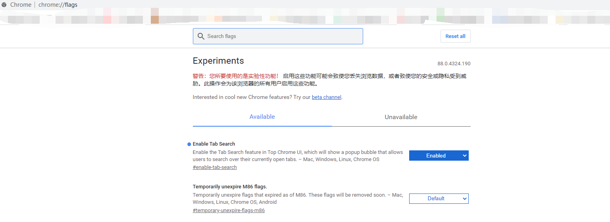The image size is (610, 222).
Task: Open the #temporary-unexpire-flags-m86 anchor link
Action: click(x=229, y=211)
